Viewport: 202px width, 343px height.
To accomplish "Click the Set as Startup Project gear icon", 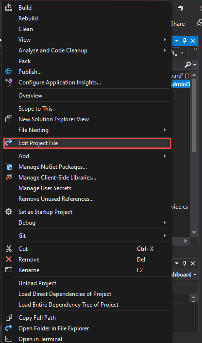I will tap(9, 212).
